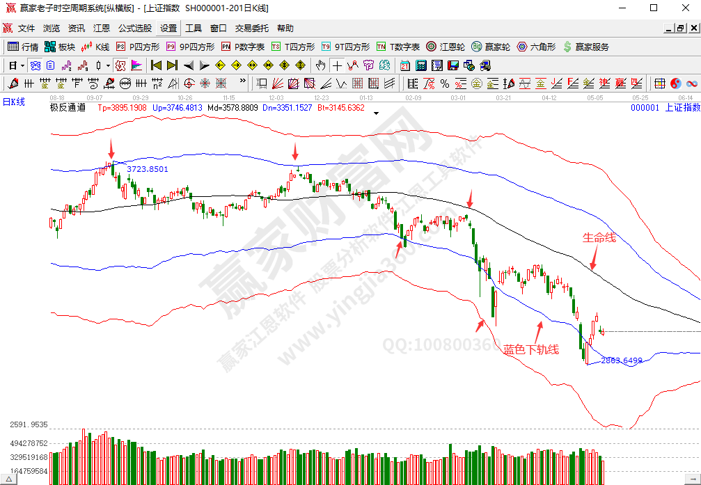Toggle the 极反通道 indicator button
The height and width of the screenshot is (485, 701).
68,108
